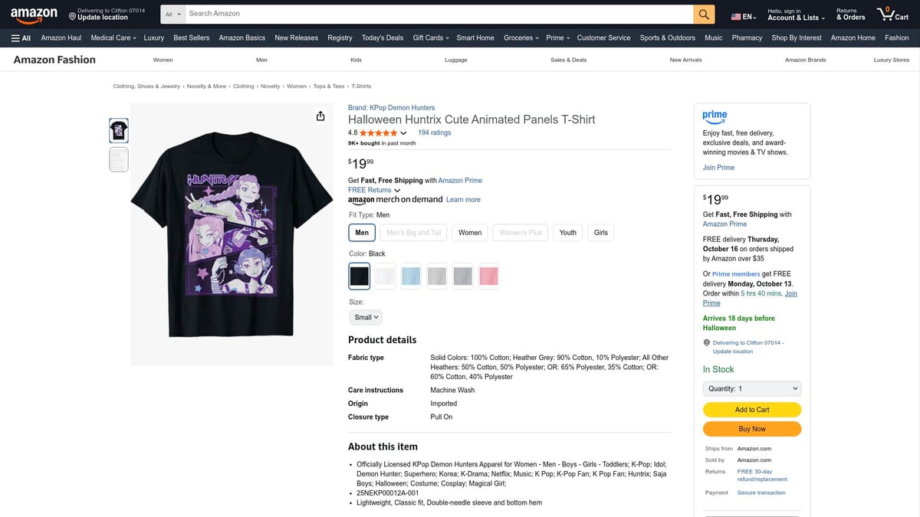Open the Today's Deals menu item
The width and height of the screenshot is (920, 517).
pyautogui.click(x=382, y=38)
